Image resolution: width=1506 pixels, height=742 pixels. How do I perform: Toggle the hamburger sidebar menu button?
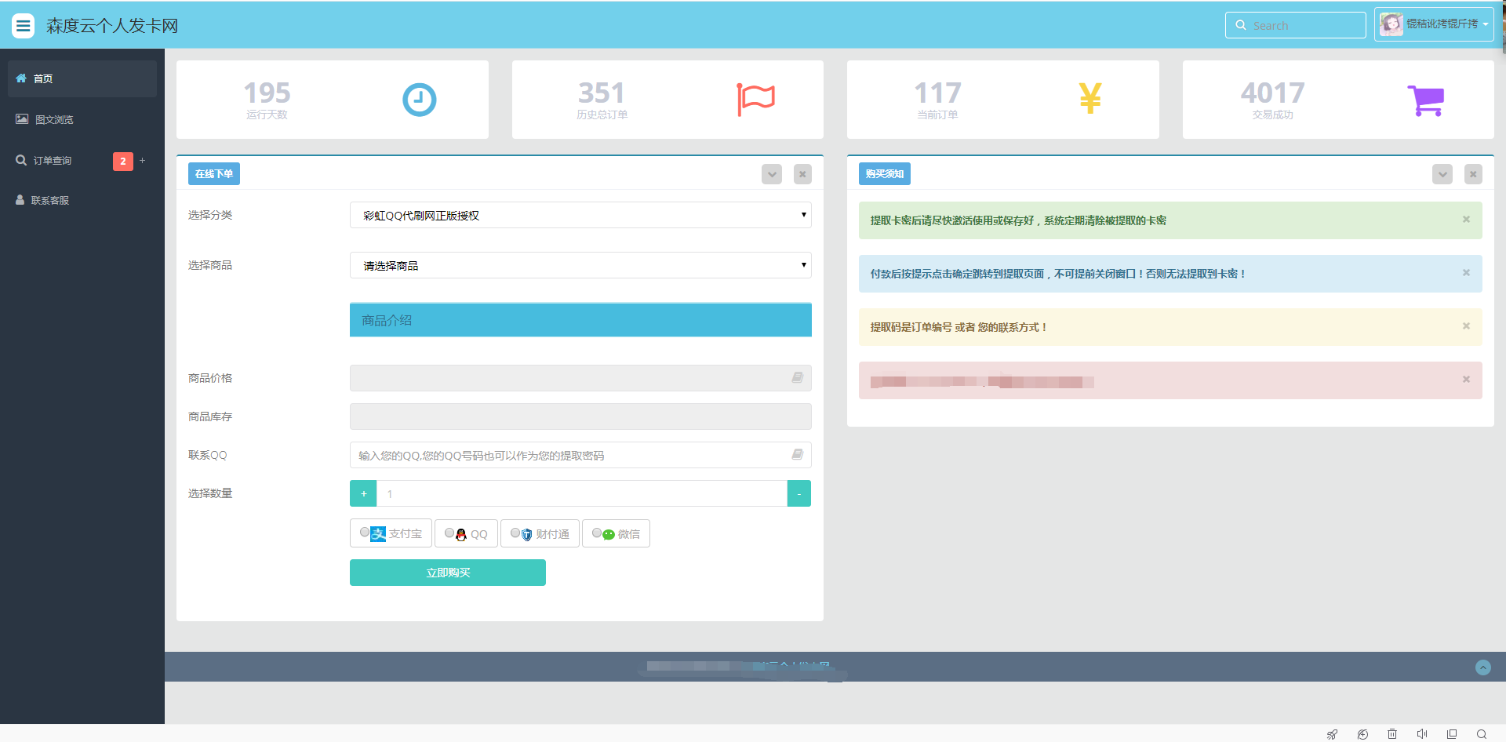click(x=24, y=26)
